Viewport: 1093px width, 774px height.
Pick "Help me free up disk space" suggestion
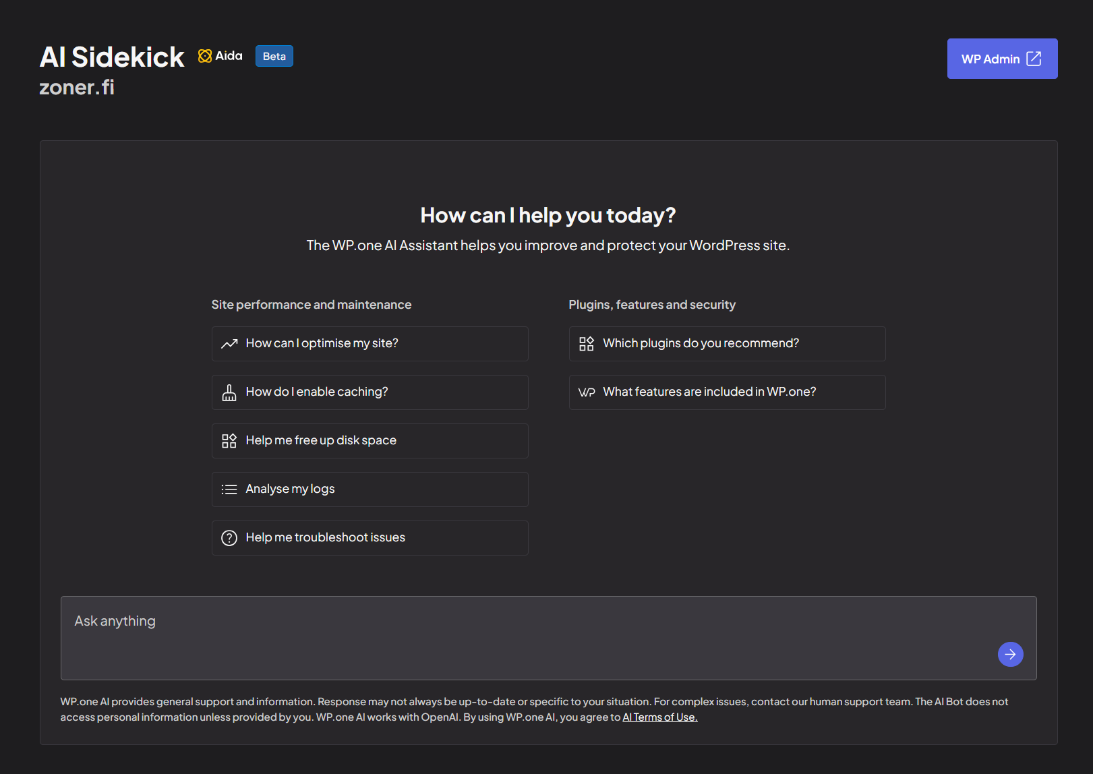pos(370,441)
